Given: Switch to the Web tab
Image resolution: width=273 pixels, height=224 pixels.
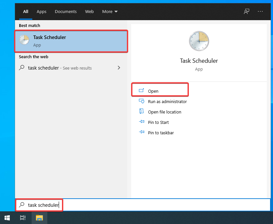Looking at the screenshot, I should point(89,11).
